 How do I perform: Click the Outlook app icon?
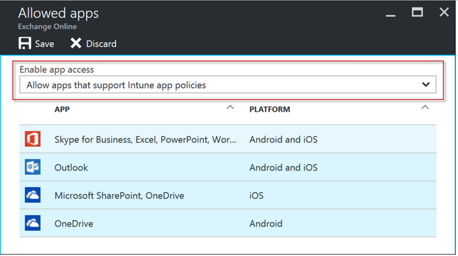point(33,167)
